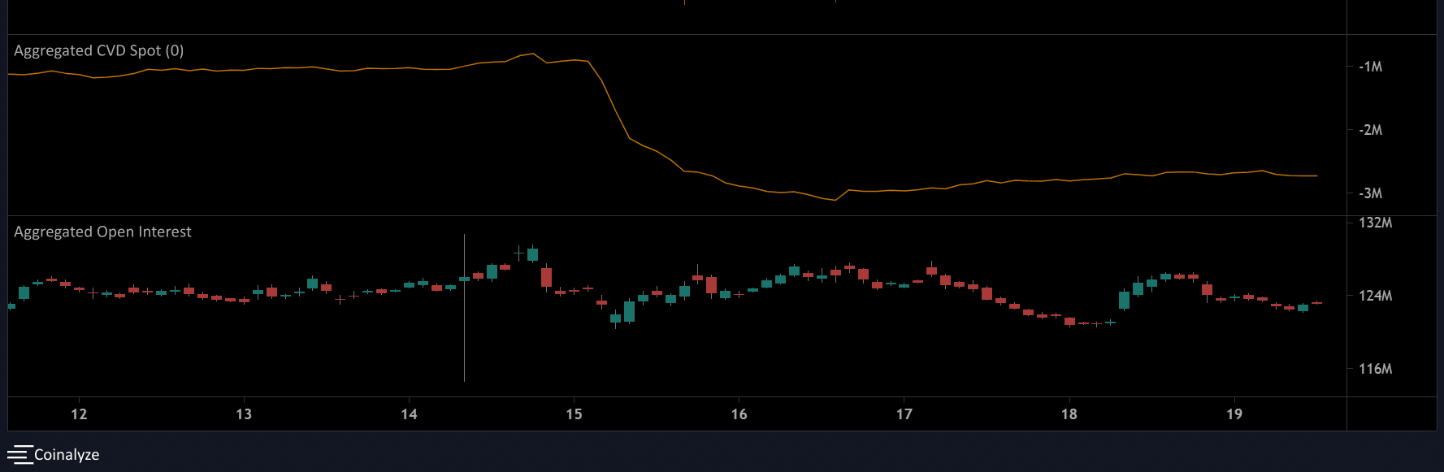Click date 18 on the time axis
Viewport: 1444px width, 472px height.
[x=1069, y=414]
